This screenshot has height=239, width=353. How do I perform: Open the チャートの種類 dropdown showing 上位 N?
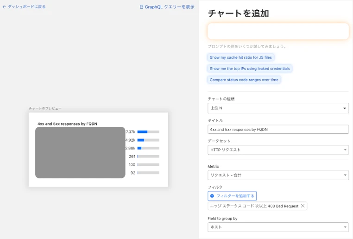[278, 108]
